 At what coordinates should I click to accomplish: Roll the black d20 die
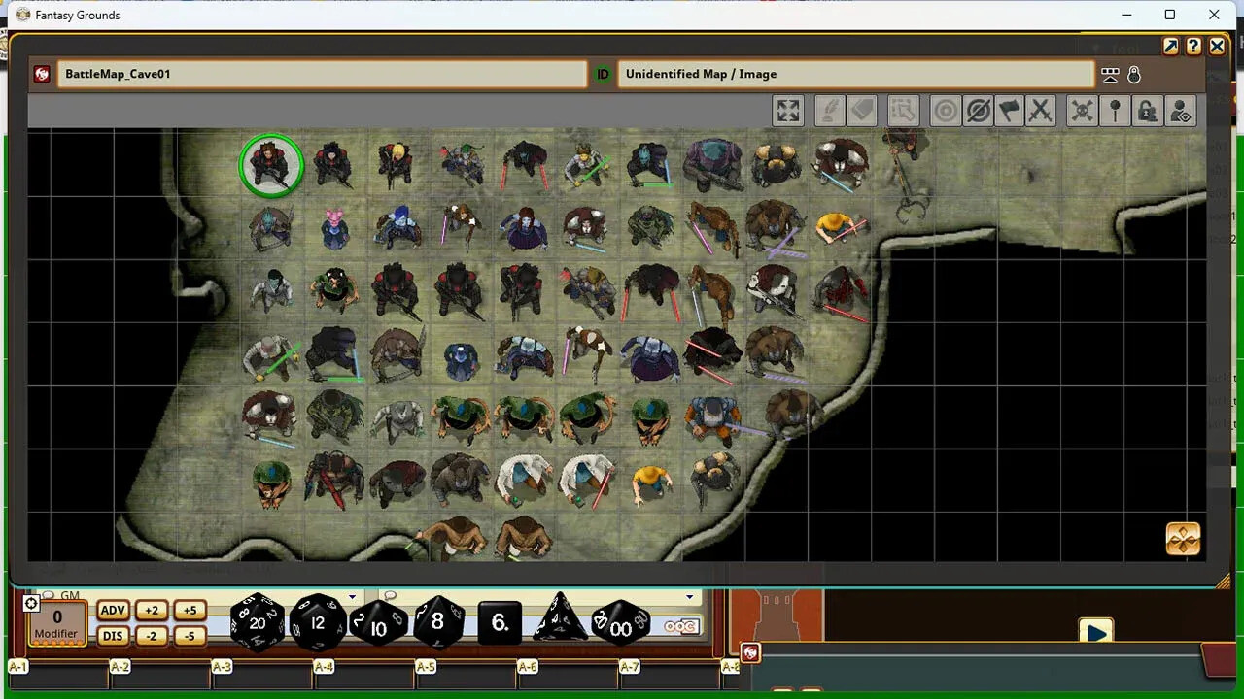pyautogui.click(x=257, y=623)
